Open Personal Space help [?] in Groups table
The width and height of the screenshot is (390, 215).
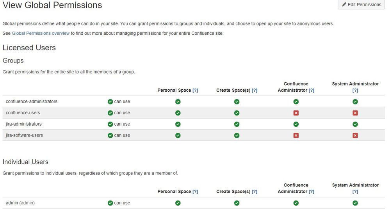(x=195, y=90)
